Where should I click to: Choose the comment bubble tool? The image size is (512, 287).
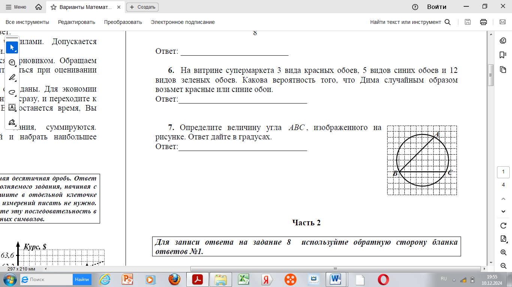click(12, 62)
